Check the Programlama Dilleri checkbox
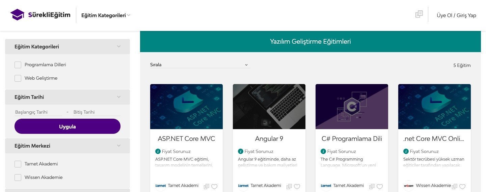486x192 pixels. click(18, 65)
